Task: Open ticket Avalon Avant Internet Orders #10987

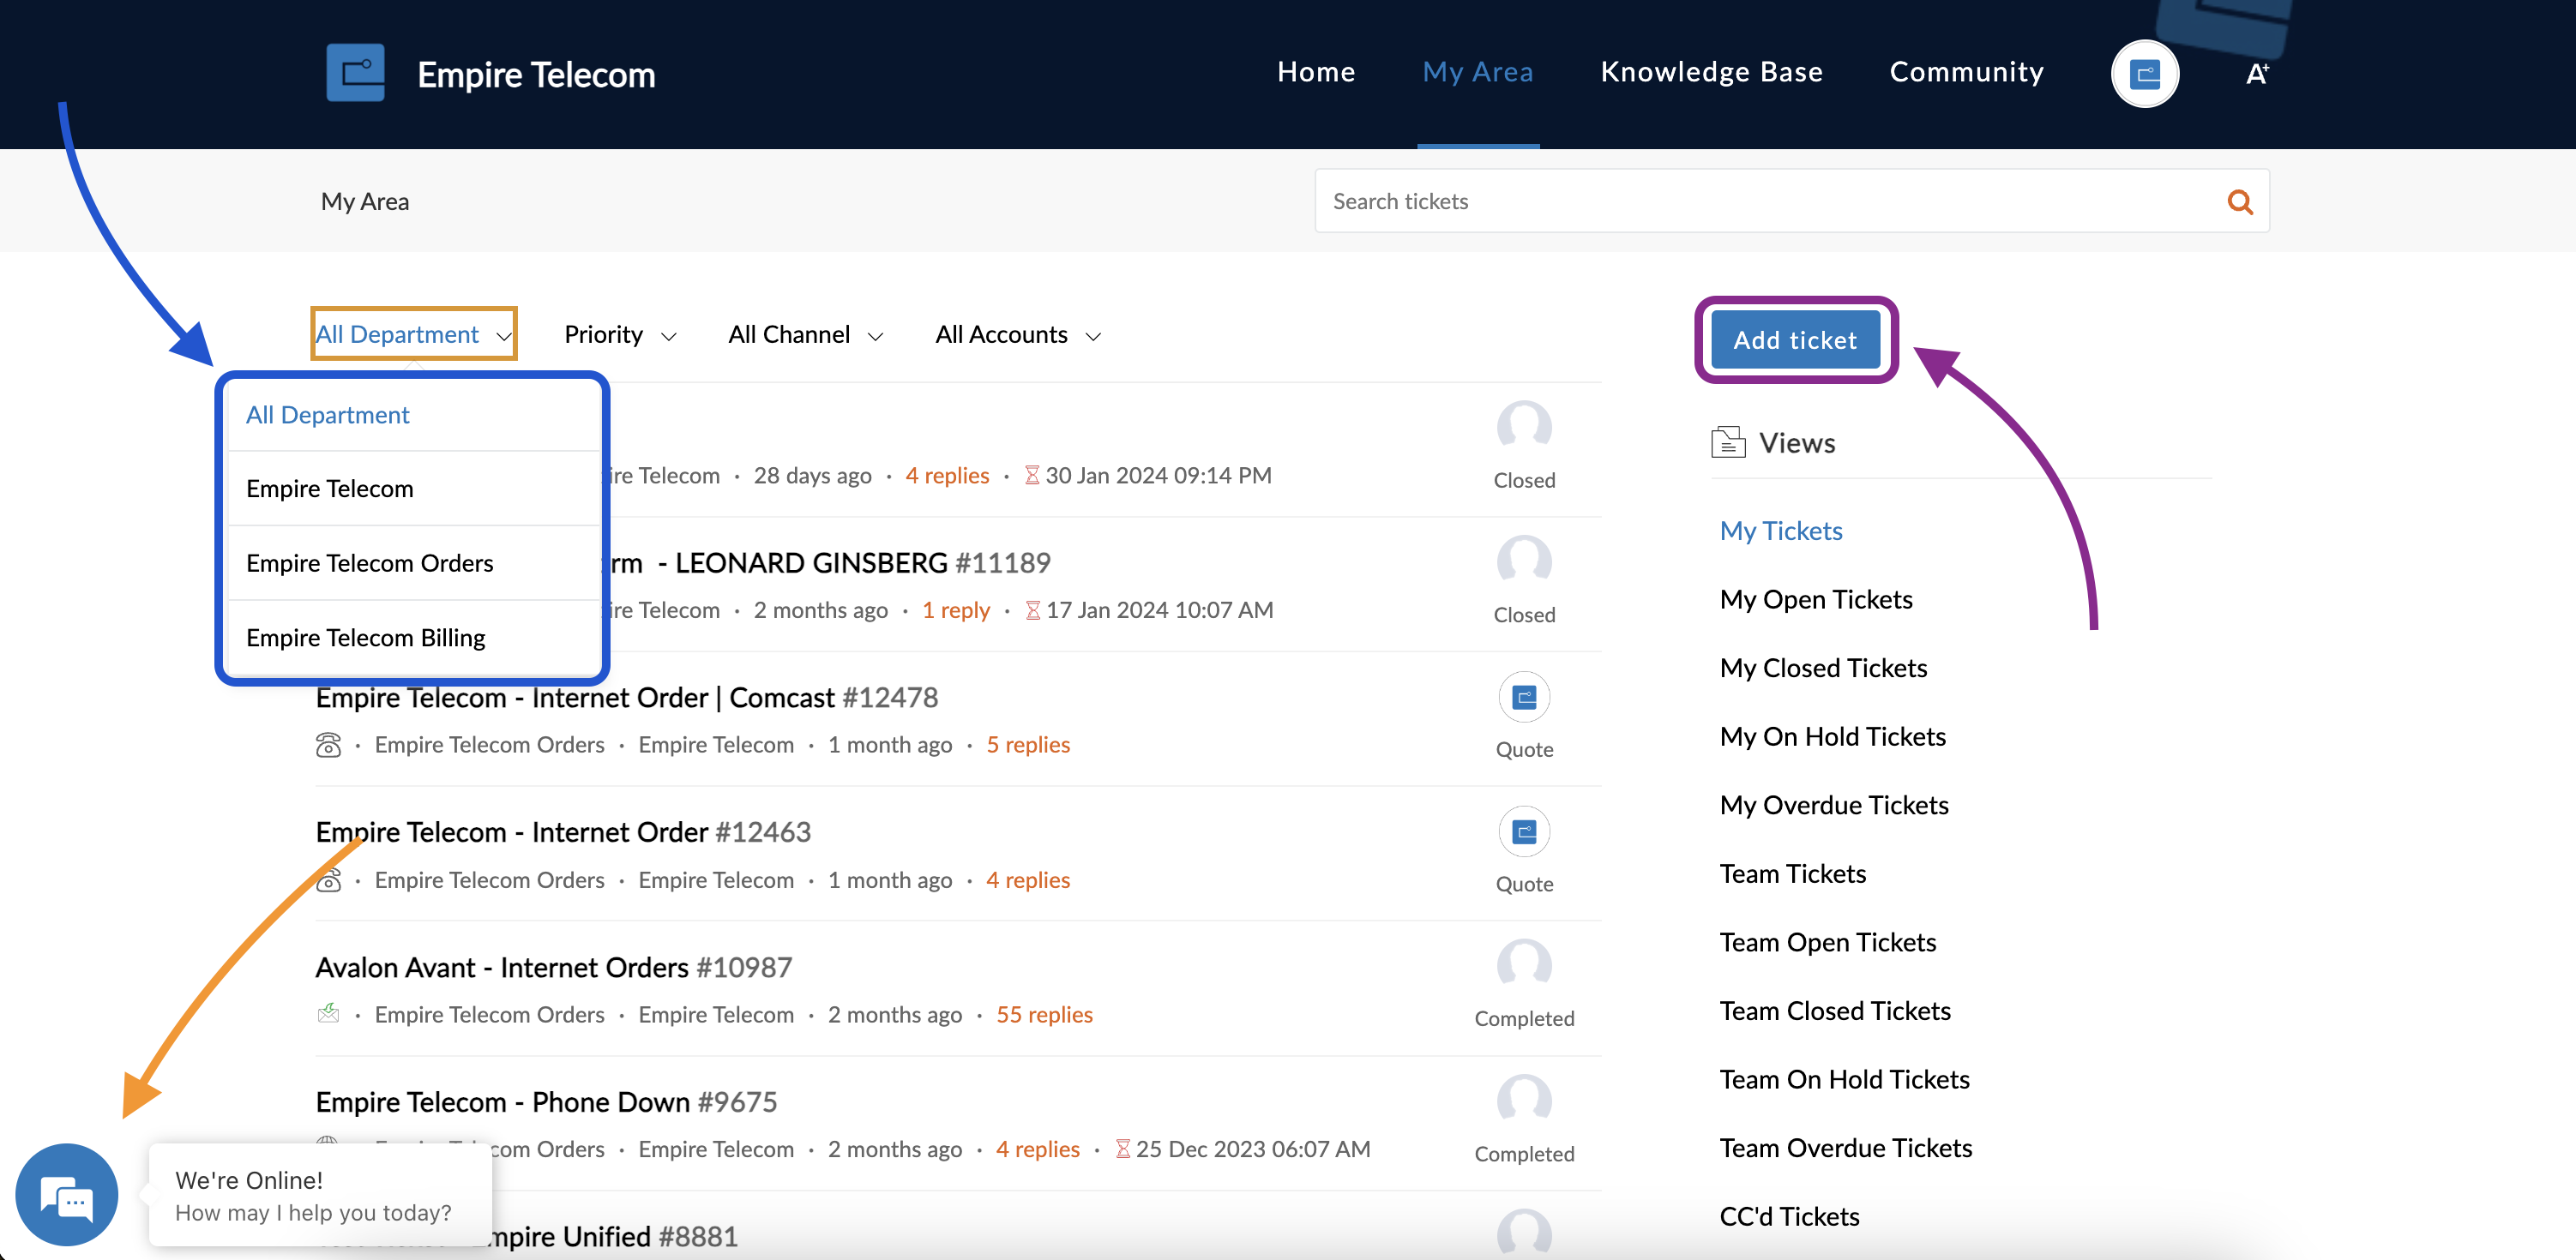Action: (x=554, y=967)
